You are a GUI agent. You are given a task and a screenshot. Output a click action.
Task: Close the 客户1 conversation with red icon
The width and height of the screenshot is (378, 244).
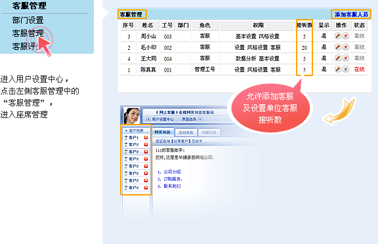tap(146, 138)
